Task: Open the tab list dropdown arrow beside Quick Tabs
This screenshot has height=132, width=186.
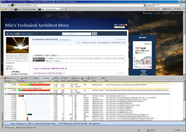Action: point(13,9)
